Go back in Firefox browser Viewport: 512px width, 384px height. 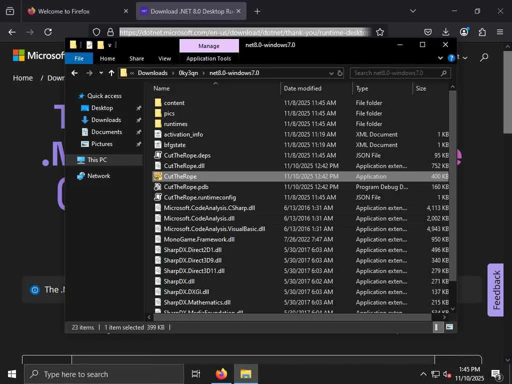tap(12, 32)
